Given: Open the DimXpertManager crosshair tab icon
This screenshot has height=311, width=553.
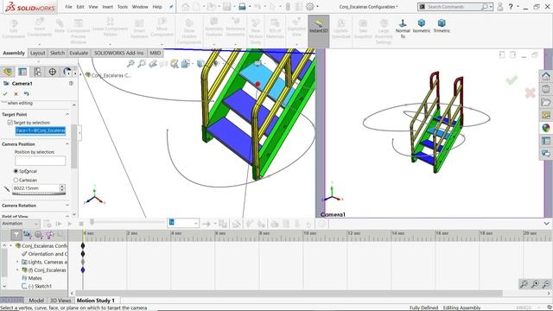Looking at the screenshot, I should pyautogui.click(x=52, y=72).
